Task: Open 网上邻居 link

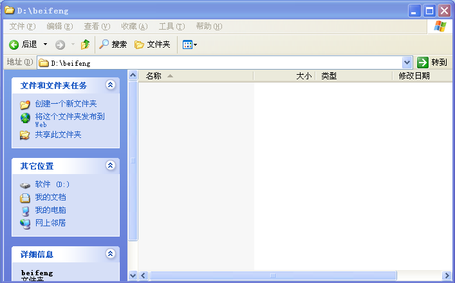Action: click(50, 223)
